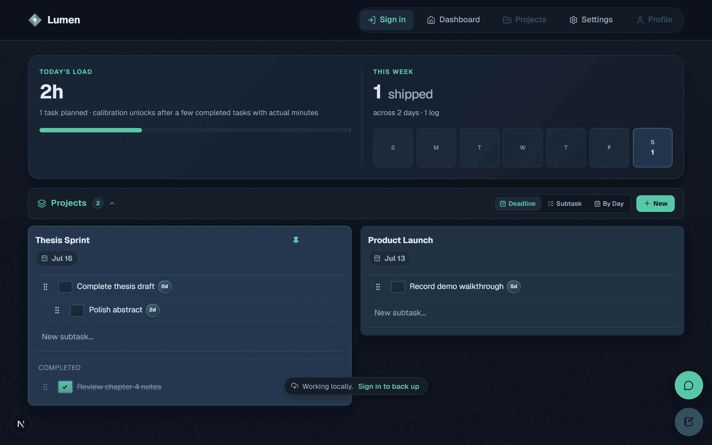Screen dimensions: 712x445
Task: Click the drag handle beside Record demo walkthrough
Action: pyautogui.click(x=378, y=287)
